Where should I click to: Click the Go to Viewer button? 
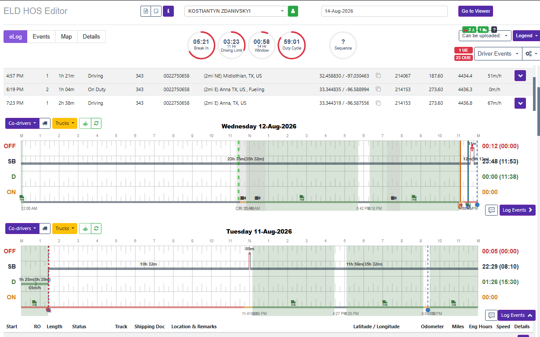point(475,11)
